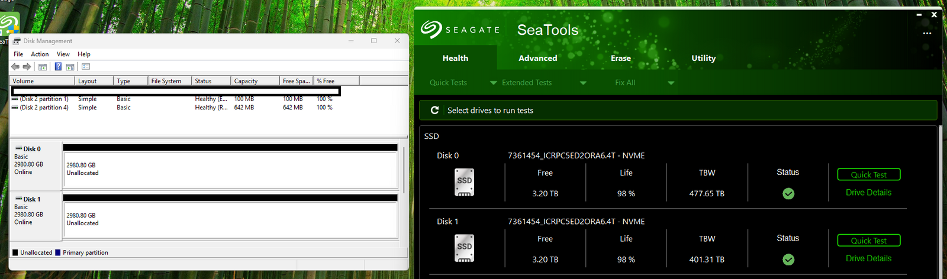Open the Action menu in Disk Management
The height and width of the screenshot is (279, 947).
click(x=40, y=54)
